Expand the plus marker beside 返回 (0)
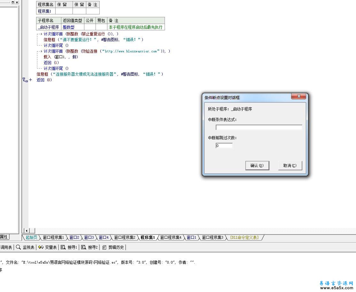The image size is (356, 292). pos(31,80)
